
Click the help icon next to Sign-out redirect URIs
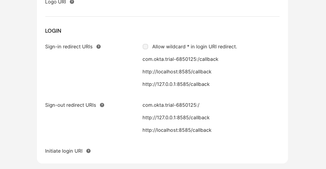[x=102, y=105]
